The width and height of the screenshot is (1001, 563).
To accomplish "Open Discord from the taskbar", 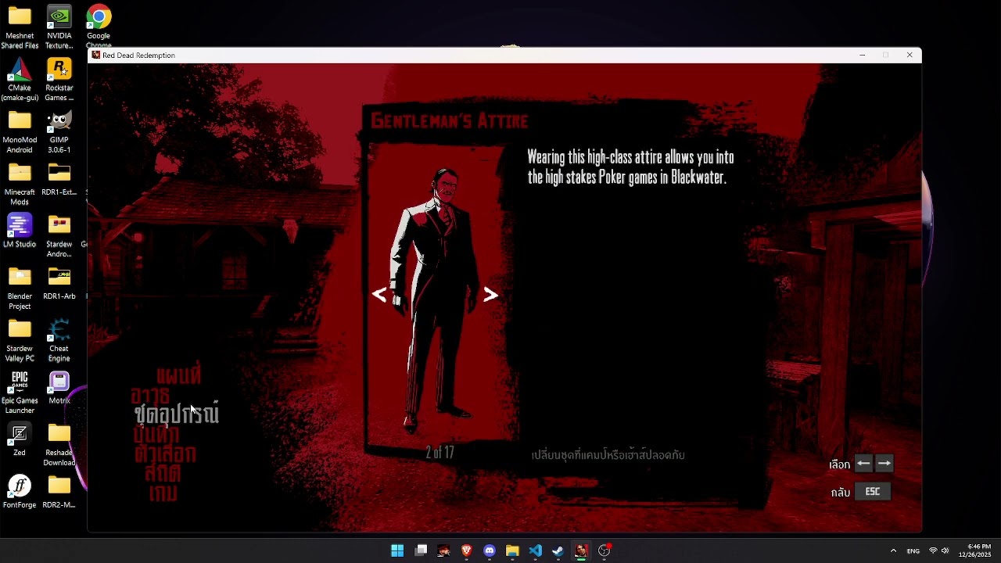I will [490, 550].
